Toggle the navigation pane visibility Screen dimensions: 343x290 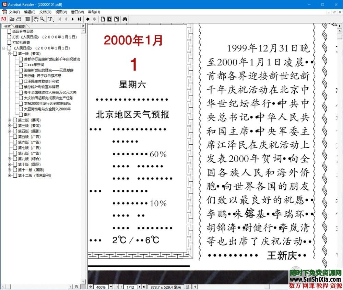pos(27,20)
